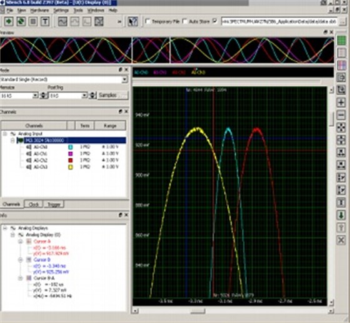
Task: Collapse the Cursor A tree node
Action: click(x=20, y=242)
